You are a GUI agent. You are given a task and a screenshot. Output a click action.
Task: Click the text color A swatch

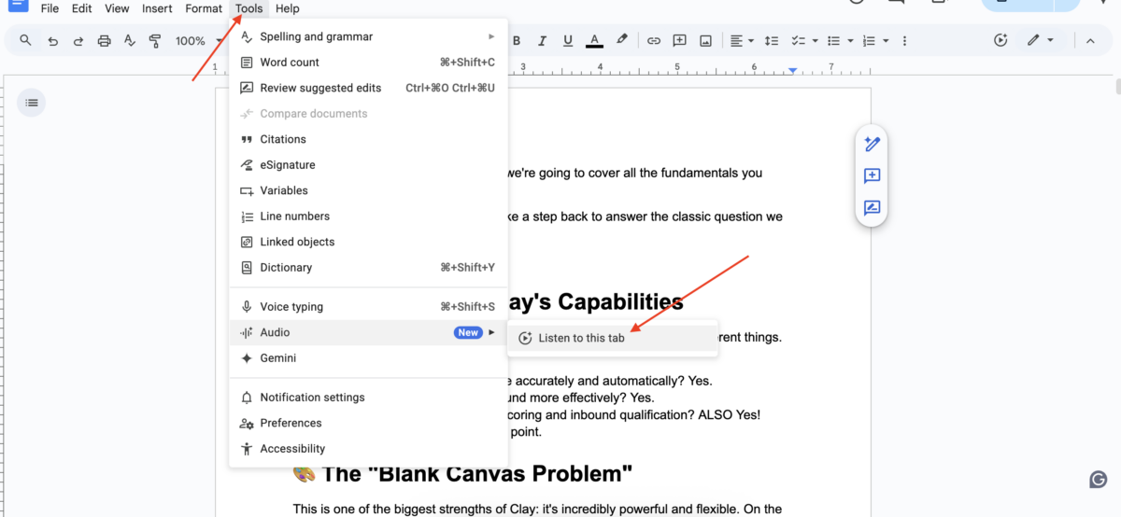click(x=594, y=41)
